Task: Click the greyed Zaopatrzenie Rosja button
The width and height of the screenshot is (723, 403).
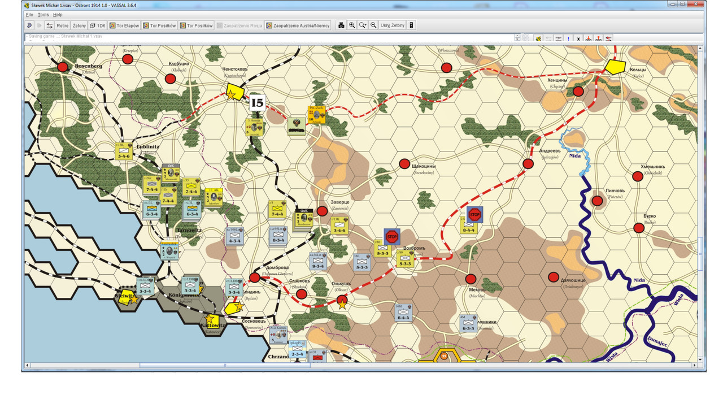Action: (x=239, y=25)
